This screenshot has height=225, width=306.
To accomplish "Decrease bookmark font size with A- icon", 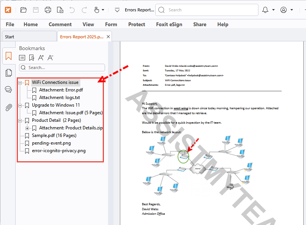I will 51,58.
